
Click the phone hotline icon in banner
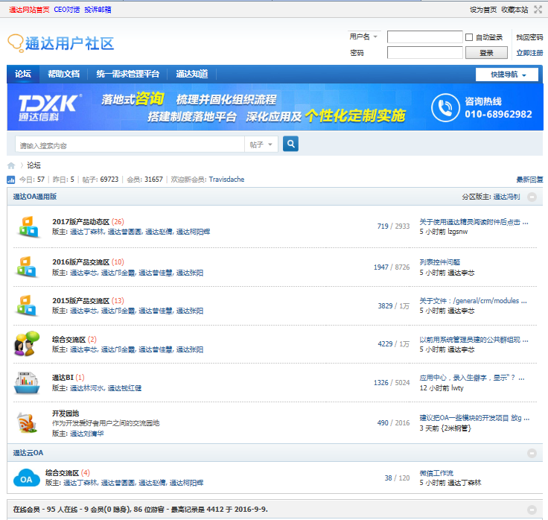coord(445,108)
